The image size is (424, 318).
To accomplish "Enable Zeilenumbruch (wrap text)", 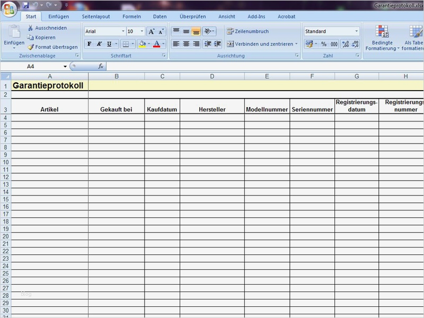I will pos(249,31).
